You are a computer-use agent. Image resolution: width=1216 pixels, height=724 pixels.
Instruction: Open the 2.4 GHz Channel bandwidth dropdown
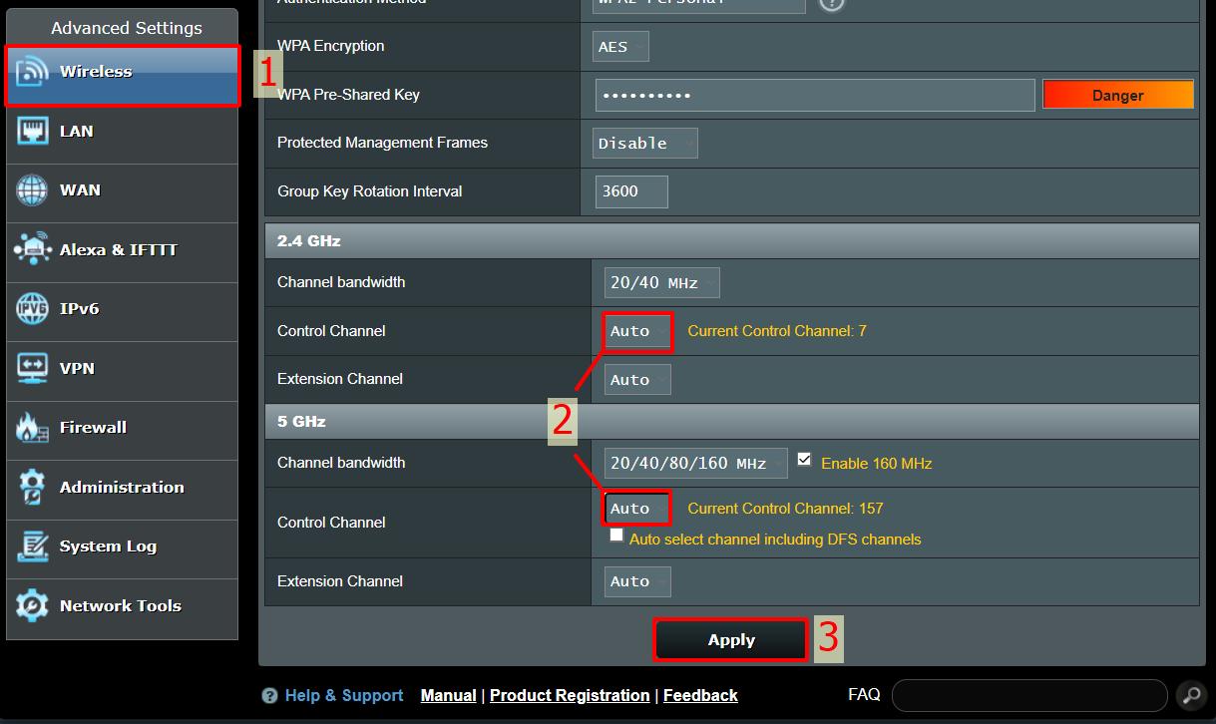pos(662,282)
